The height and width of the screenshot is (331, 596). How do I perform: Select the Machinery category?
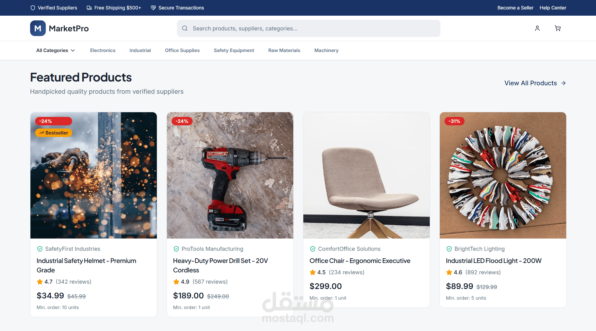(326, 50)
